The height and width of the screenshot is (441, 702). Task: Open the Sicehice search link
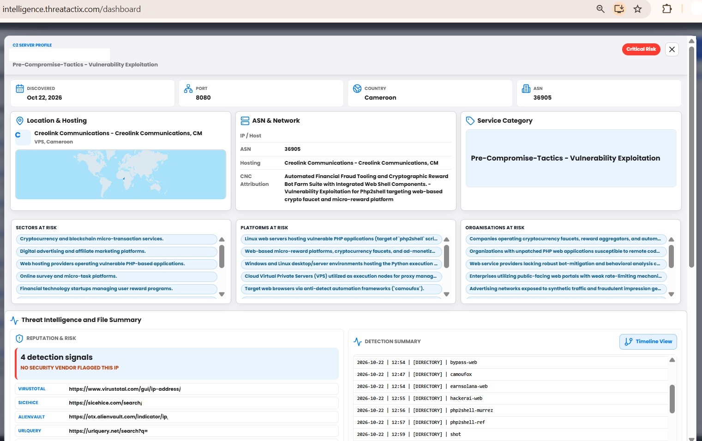[105, 403]
